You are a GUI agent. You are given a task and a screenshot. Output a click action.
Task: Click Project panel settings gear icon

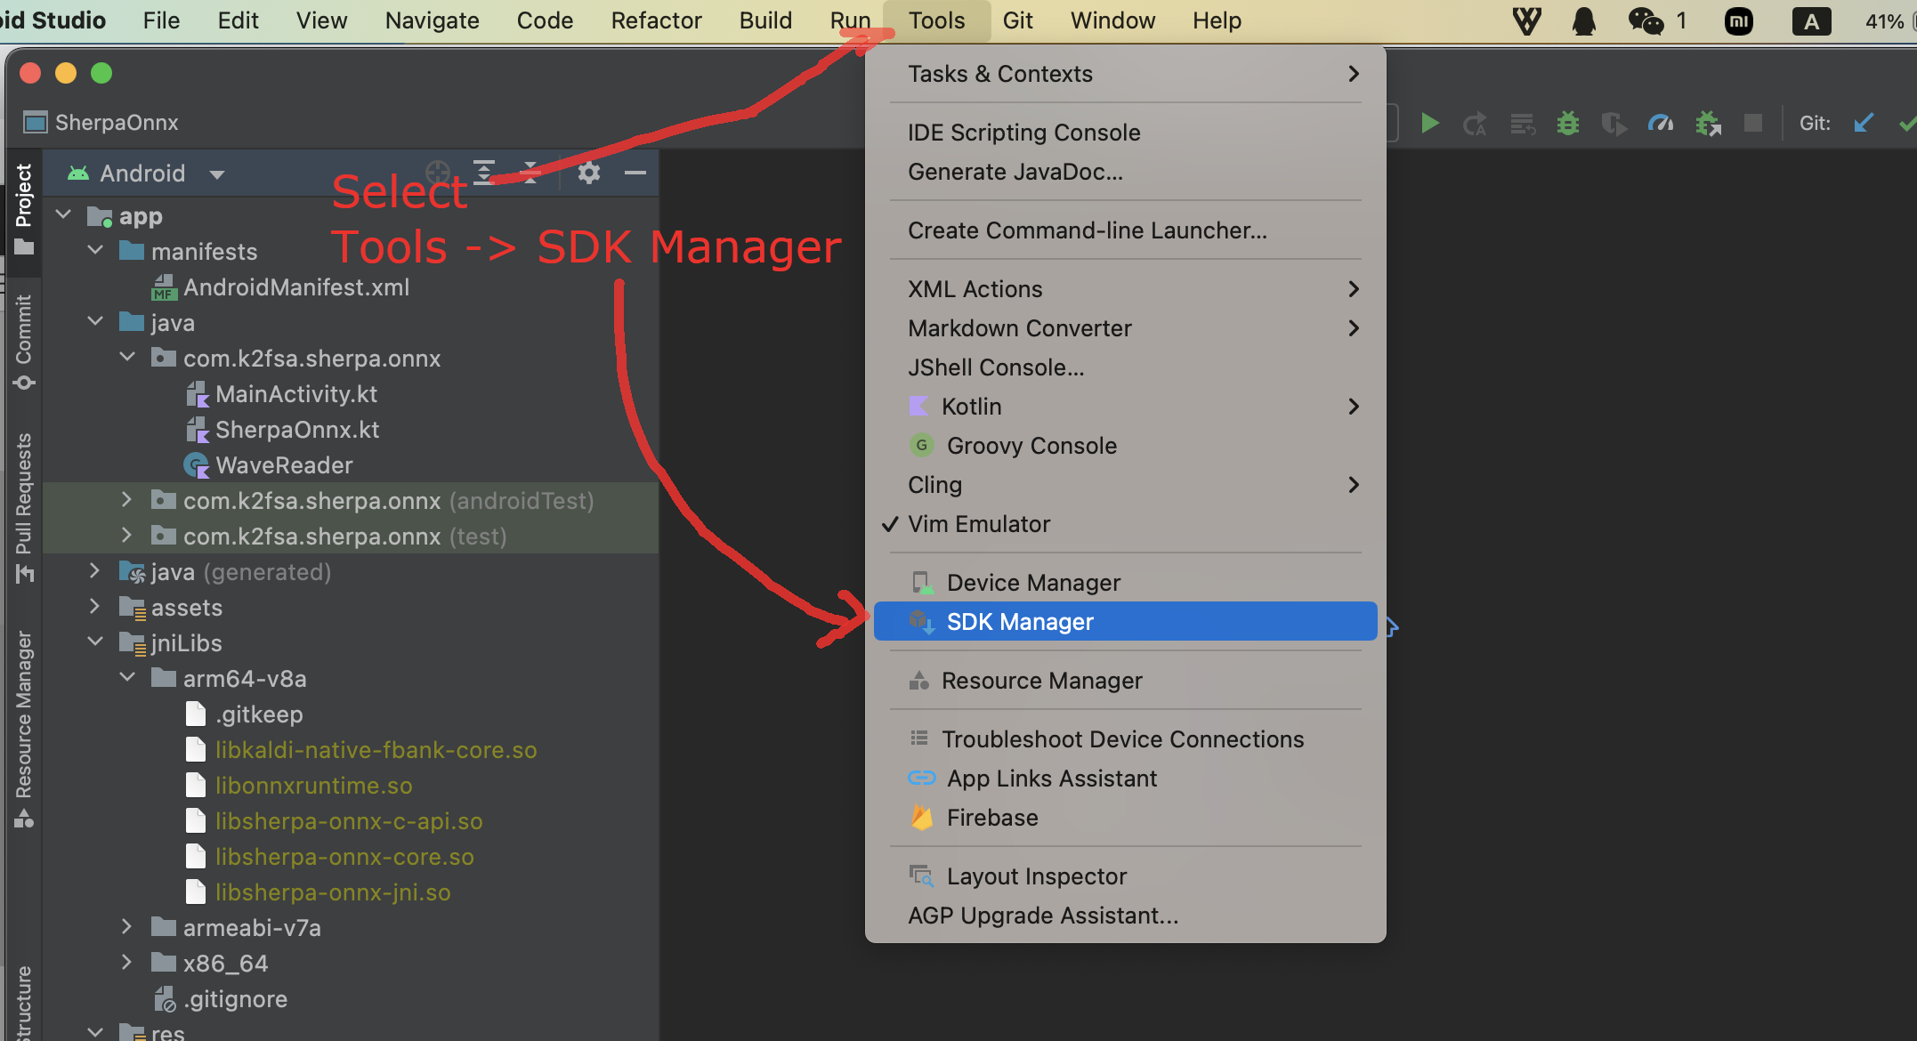pyautogui.click(x=588, y=173)
